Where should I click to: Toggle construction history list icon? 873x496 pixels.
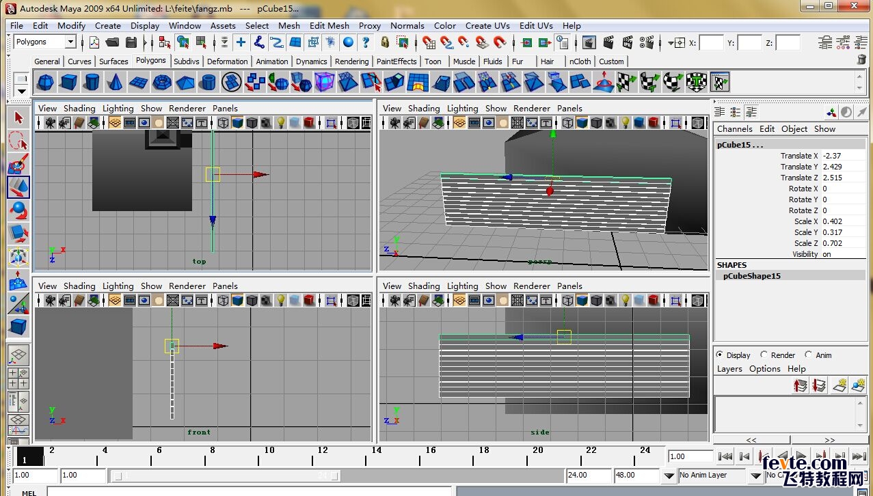click(563, 42)
